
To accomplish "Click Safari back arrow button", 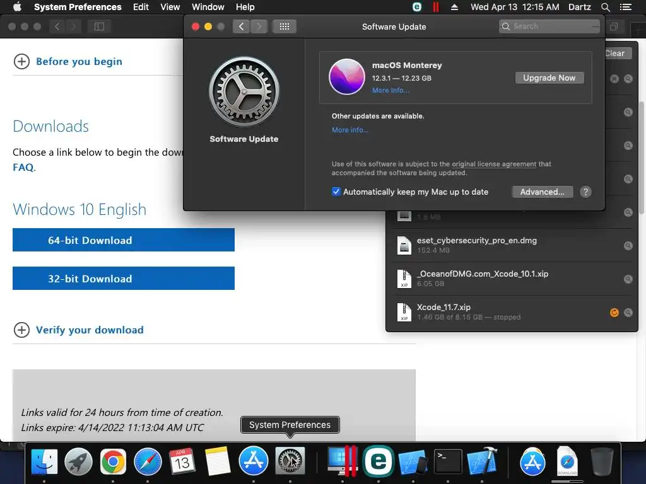I will click(57, 26).
